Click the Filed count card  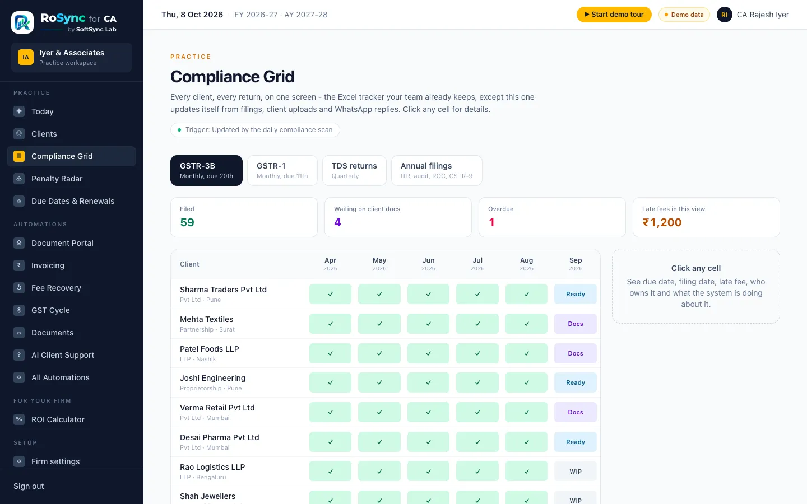coord(244,217)
